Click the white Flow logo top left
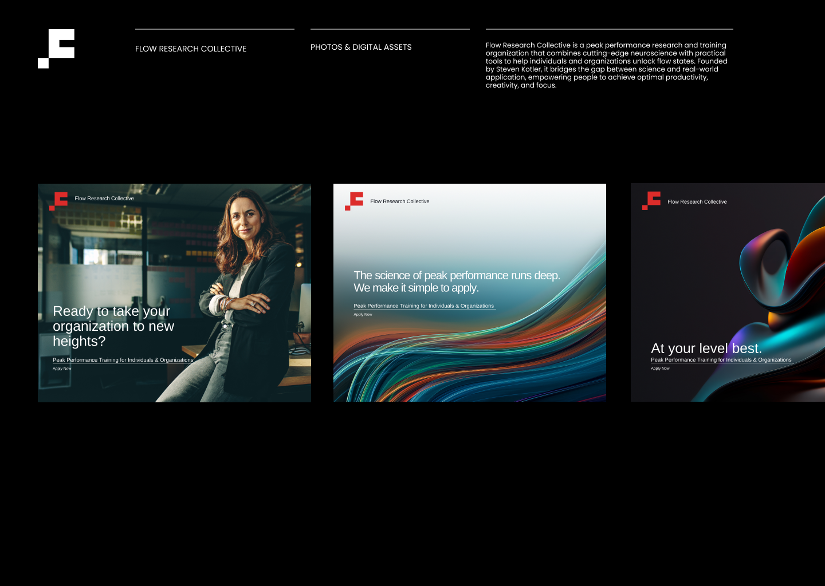This screenshot has width=825, height=586. [x=56, y=49]
